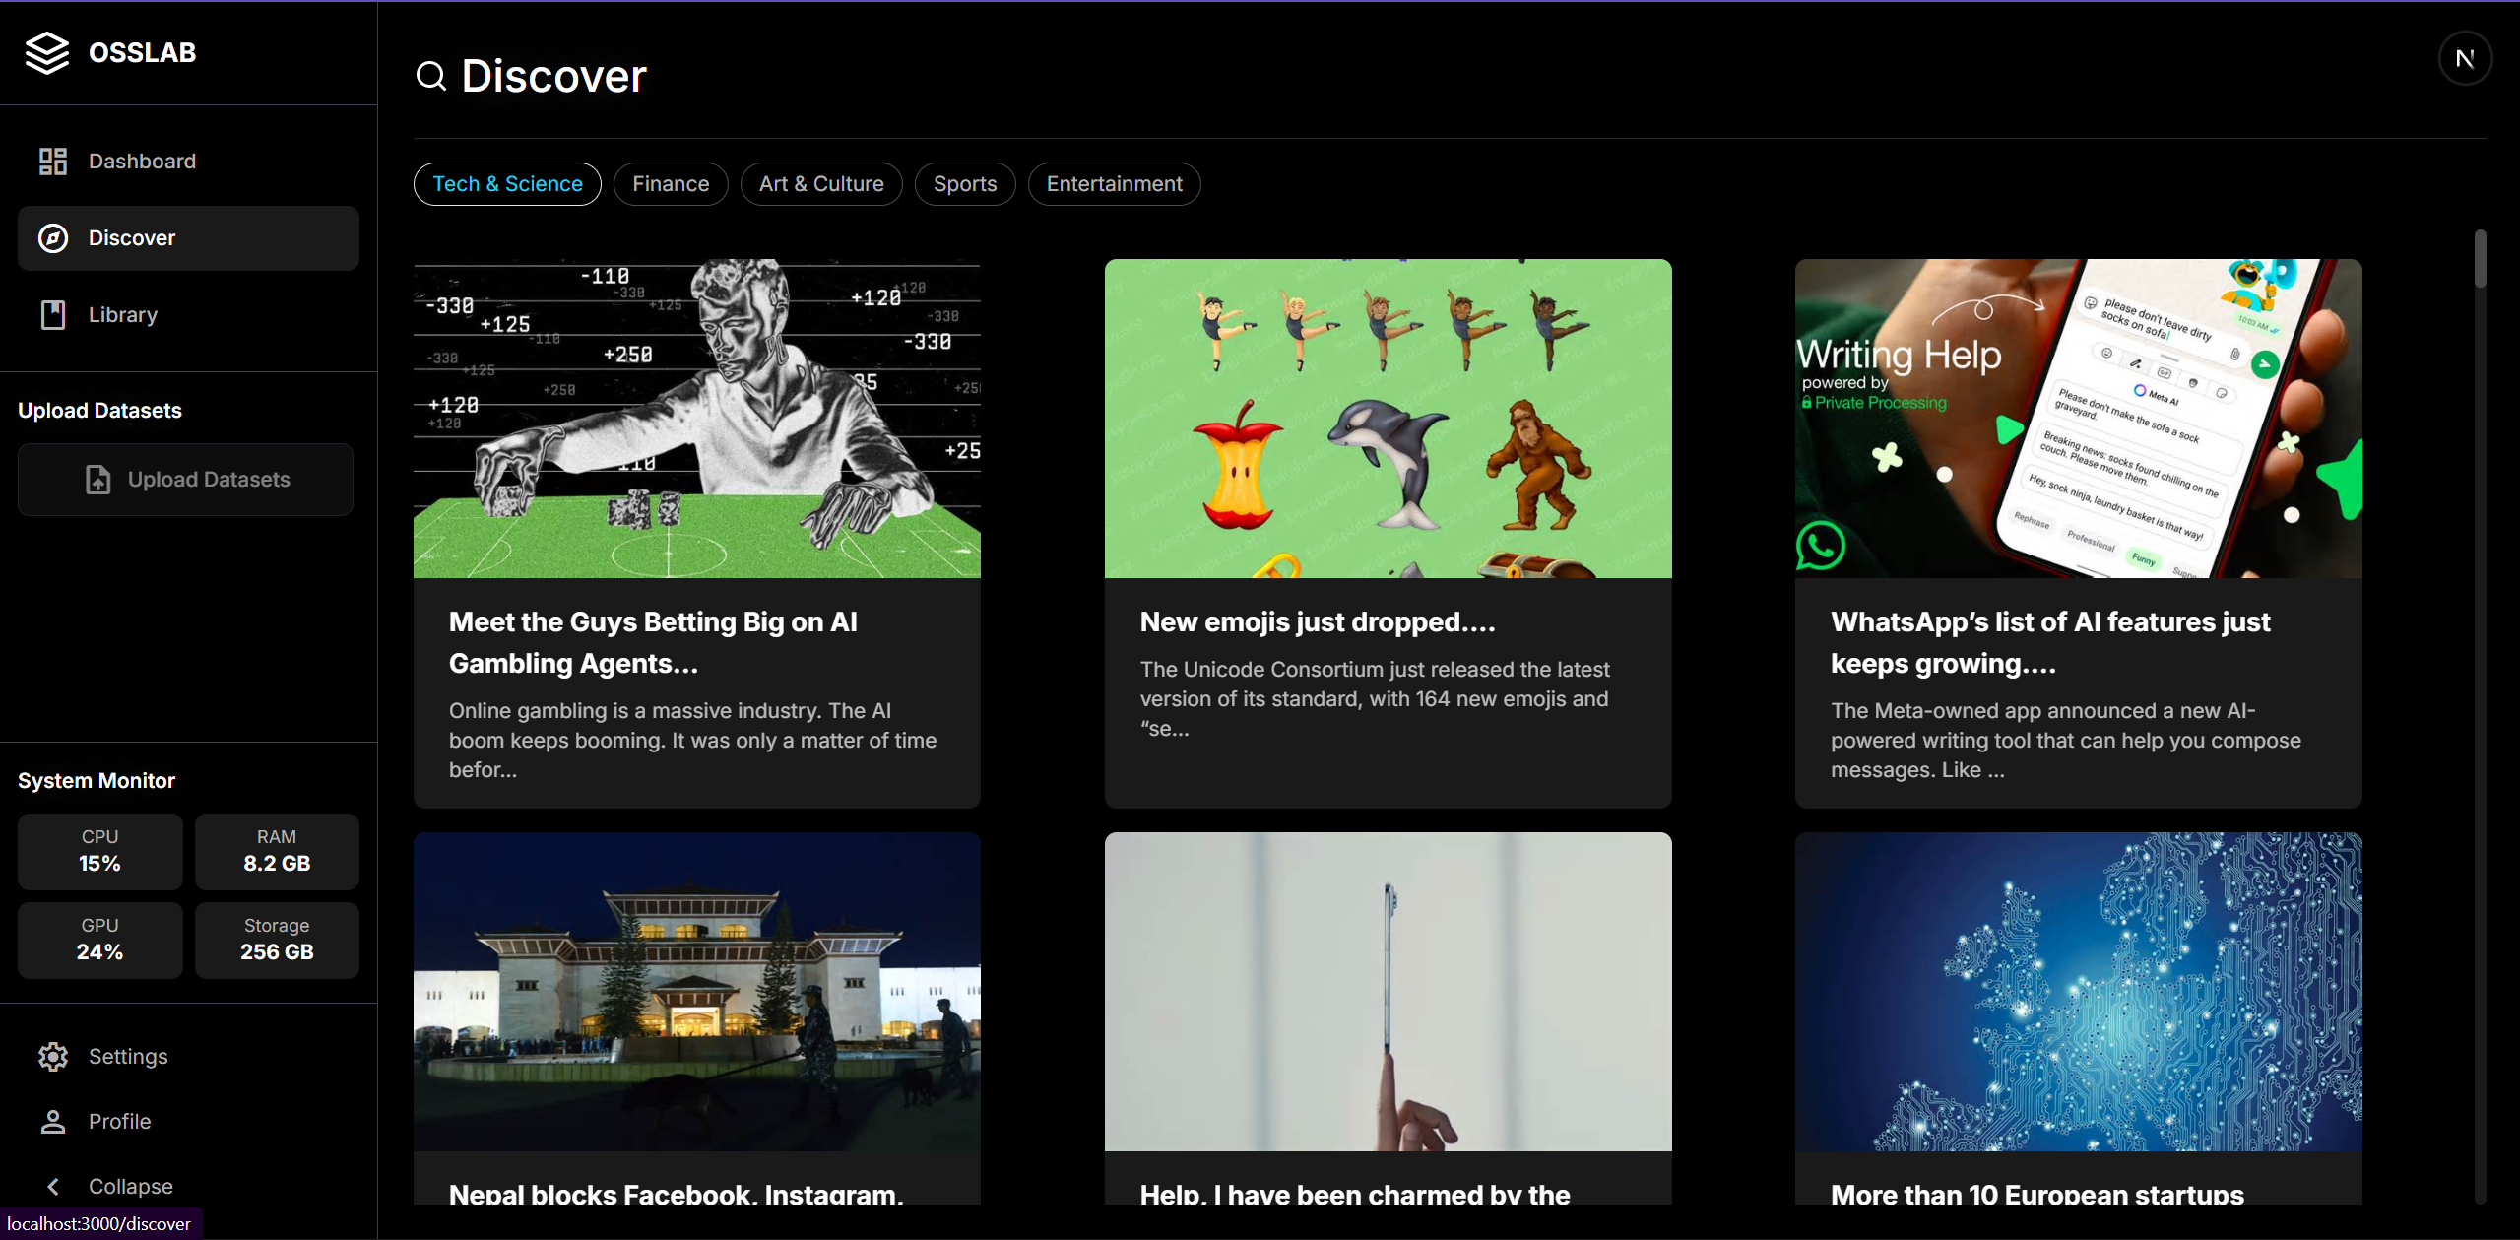Click the magnifier icon beside Discover heading
The width and height of the screenshot is (2520, 1240).
click(x=431, y=76)
